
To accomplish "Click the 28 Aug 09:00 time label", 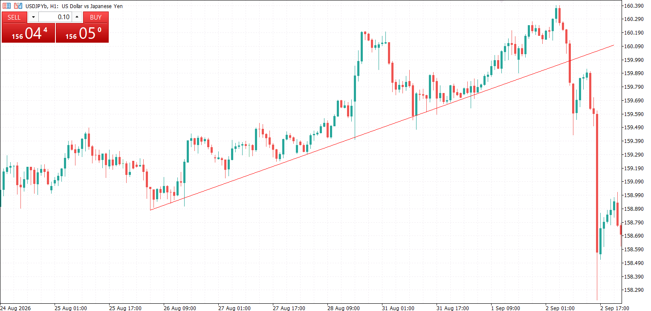I will tap(343, 308).
